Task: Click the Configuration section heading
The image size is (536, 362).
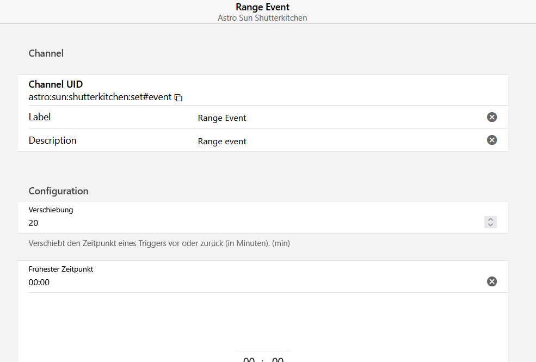Action: (x=58, y=191)
